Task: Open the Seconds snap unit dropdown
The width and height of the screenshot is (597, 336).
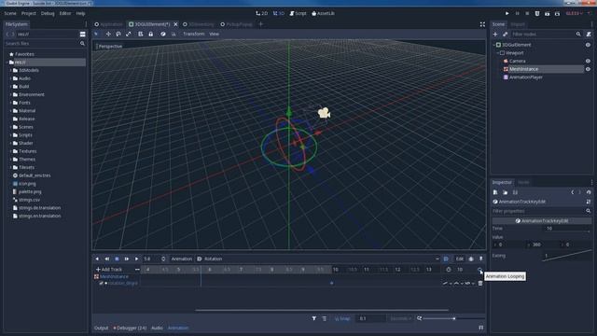Action: click(x=400, y=318)
